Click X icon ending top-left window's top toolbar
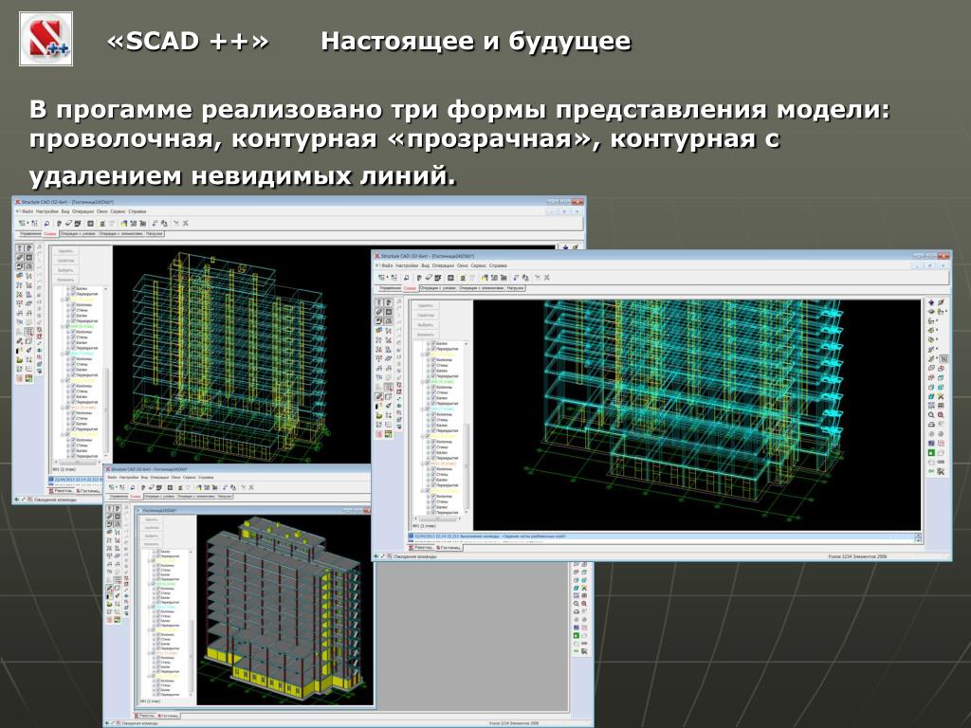This screenshot has height=728, width=971. (x=186, y=224)
